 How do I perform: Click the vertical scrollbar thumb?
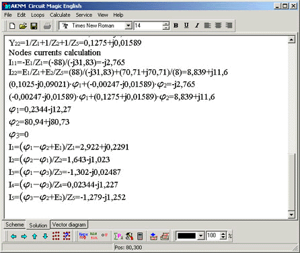click(291, 182)
